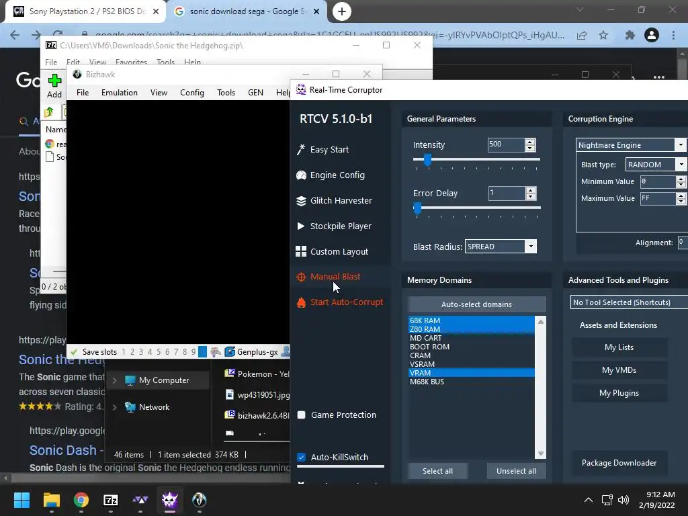Select MD CART memory domain

click(x=472, y=338)
